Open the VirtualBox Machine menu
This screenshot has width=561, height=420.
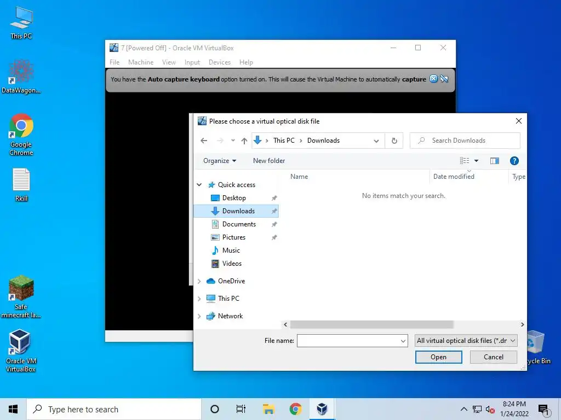click(x=141, y=62)
